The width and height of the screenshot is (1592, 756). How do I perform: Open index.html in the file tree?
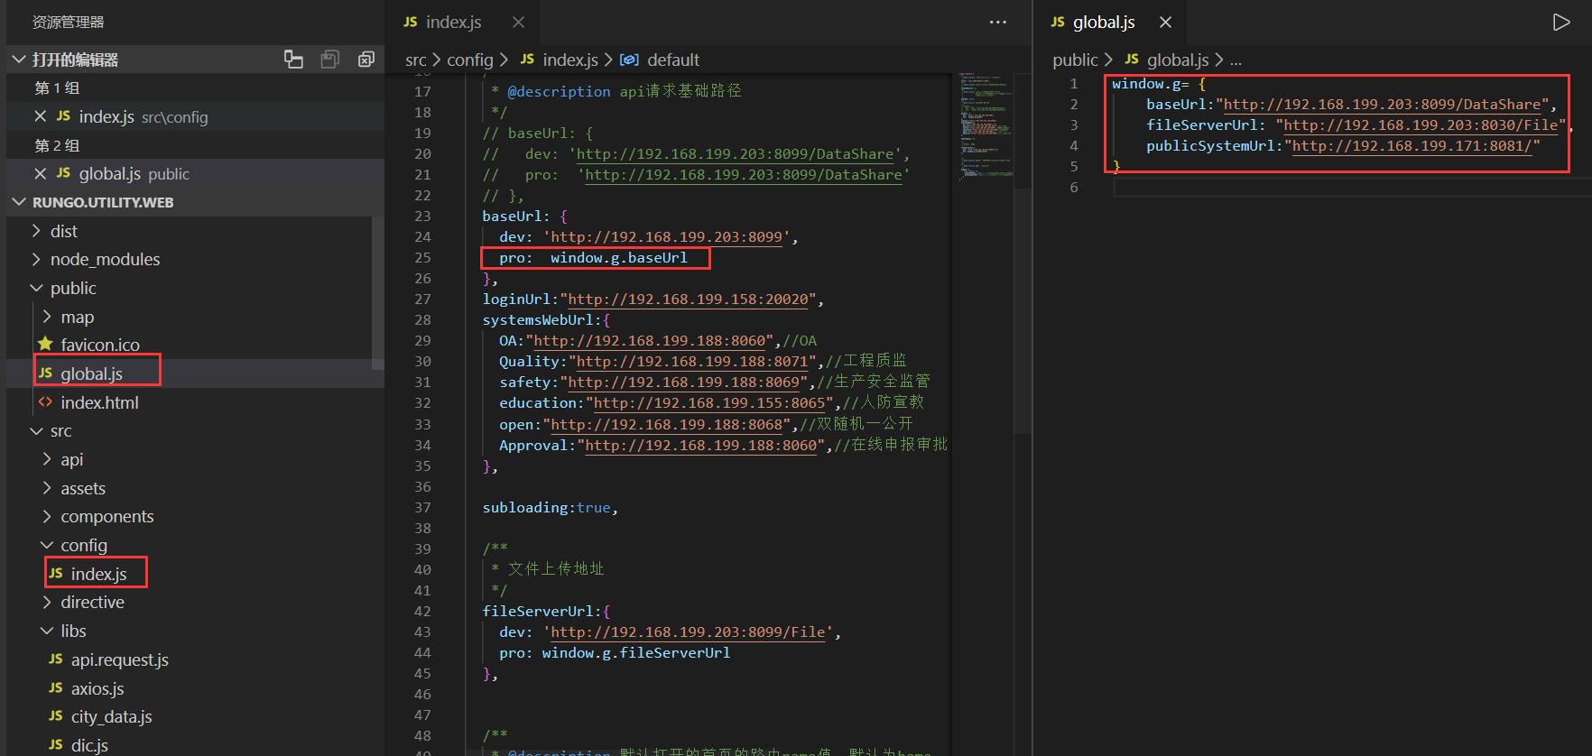(x=99, y=402)
